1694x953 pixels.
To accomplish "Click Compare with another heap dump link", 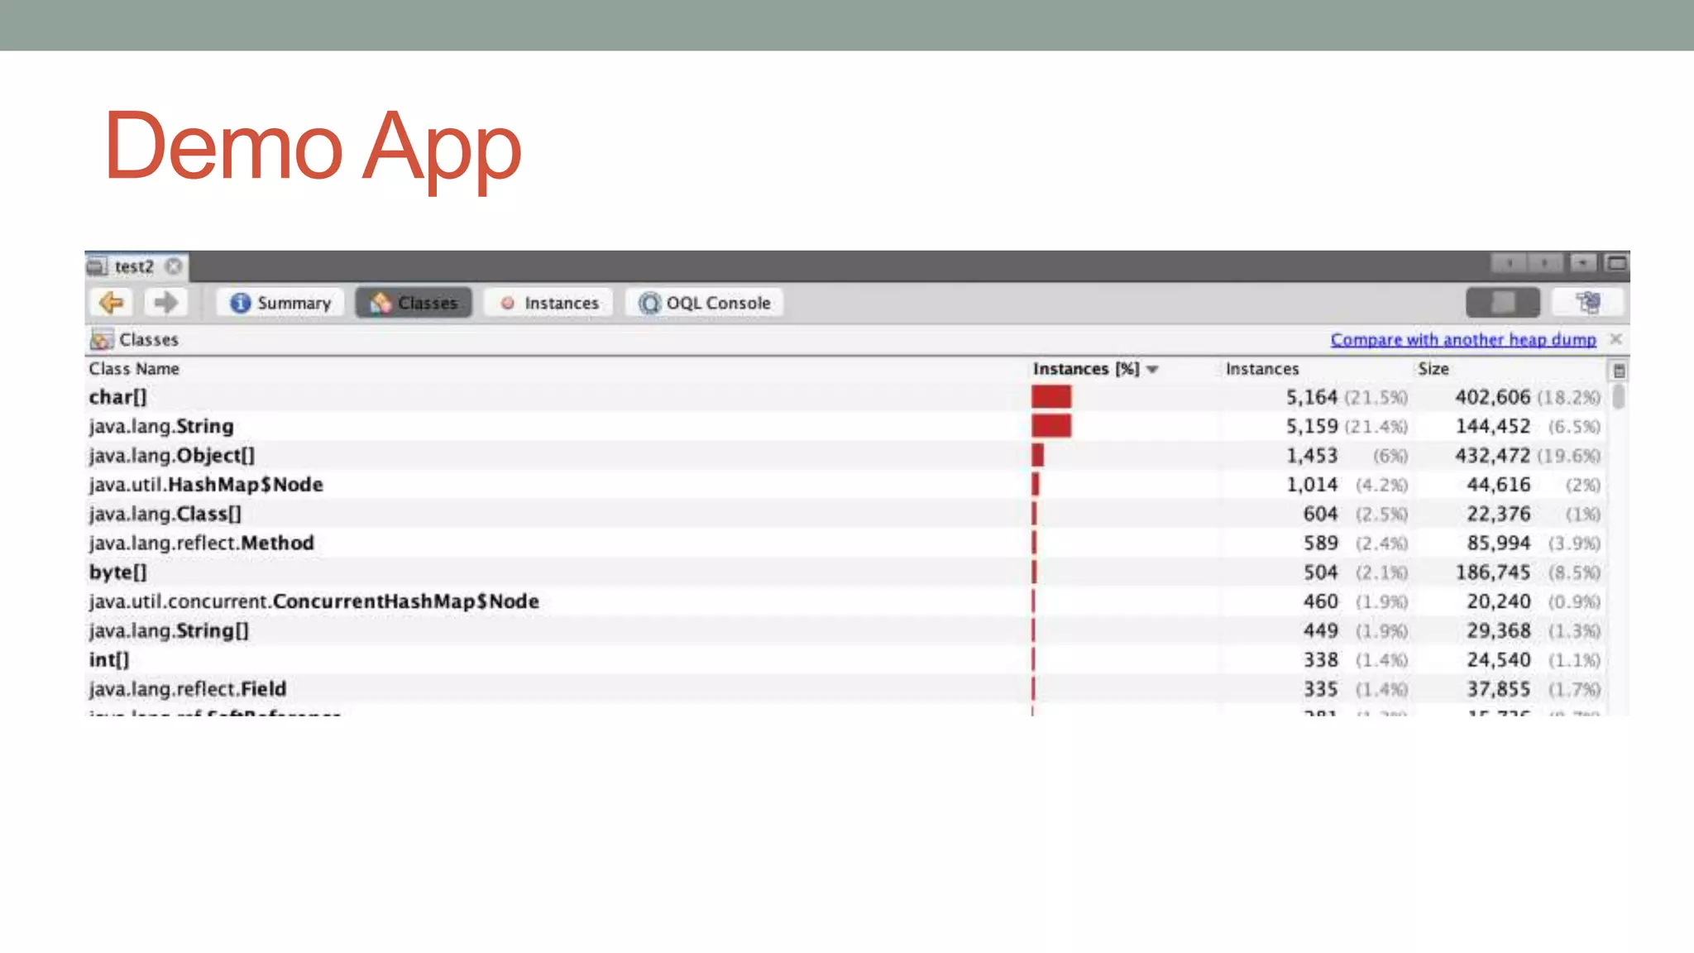I will (1462, 340).
